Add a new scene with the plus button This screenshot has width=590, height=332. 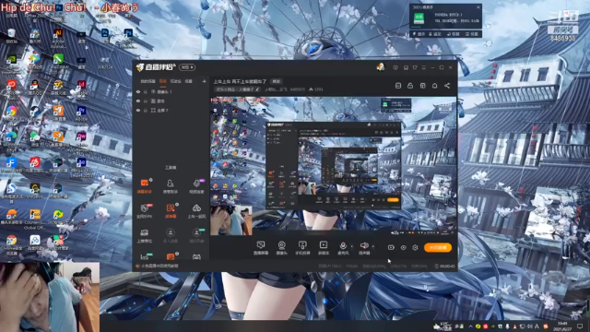[x=204, y=81]
